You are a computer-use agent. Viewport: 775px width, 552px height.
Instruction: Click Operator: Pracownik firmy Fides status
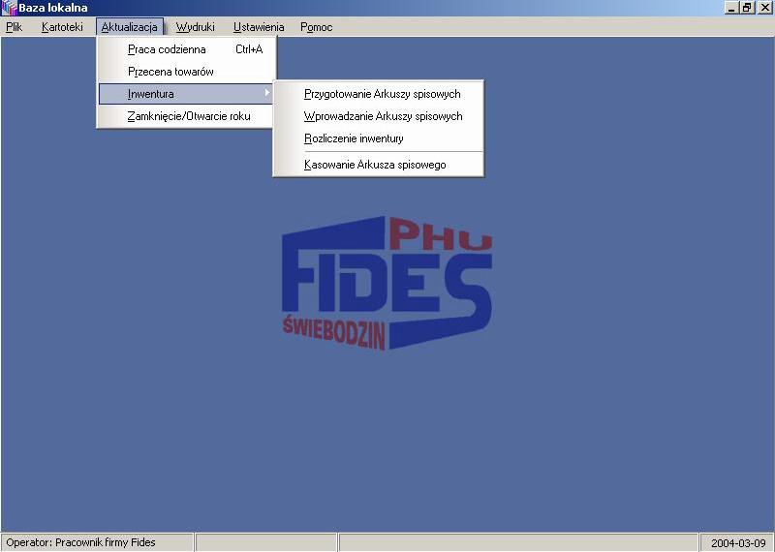click(96, 542)
